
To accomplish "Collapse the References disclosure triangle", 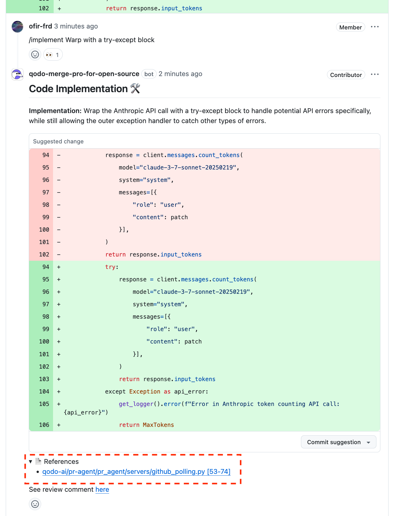I will point(31,461).
